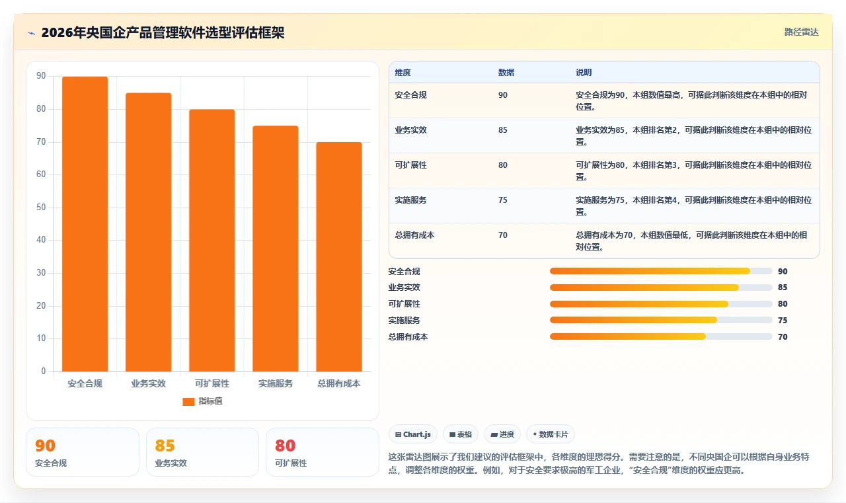Select the 表格 tag chip
The width and height of the screenshot is (846, 503).
[x=461, y=434]
